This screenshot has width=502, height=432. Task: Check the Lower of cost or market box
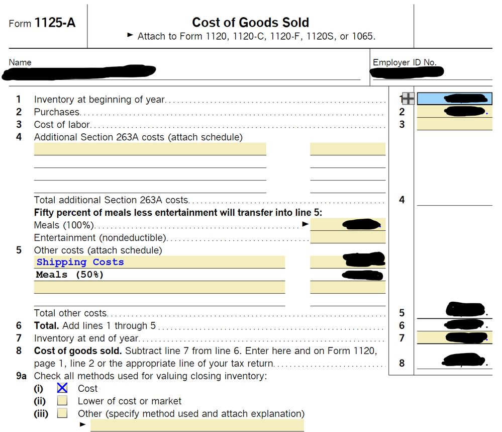click(x=62, y=401)
